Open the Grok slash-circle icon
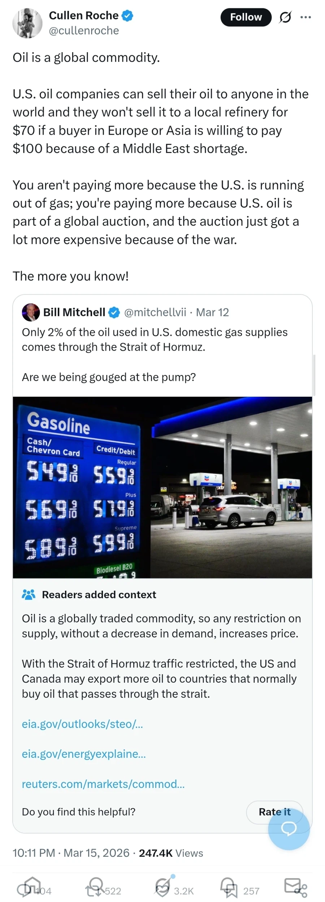Image resolution: width=325 pixels, height=902 pixels. coord(285,17)
